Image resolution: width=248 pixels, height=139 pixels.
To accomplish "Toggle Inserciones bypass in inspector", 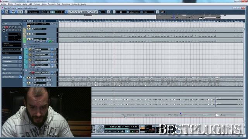I will click(x=21, y=58).
